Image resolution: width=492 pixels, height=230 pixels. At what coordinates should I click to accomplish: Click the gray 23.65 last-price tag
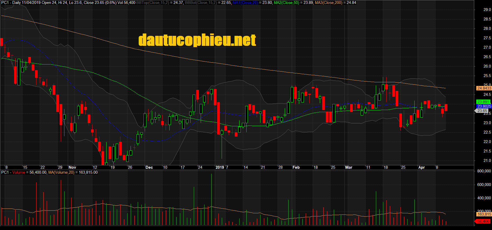pyautogui.click(x=482, y=111)
